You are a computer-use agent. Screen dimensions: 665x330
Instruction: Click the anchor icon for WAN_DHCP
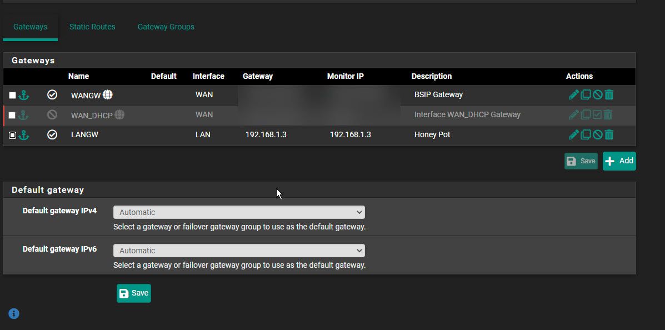24,115
